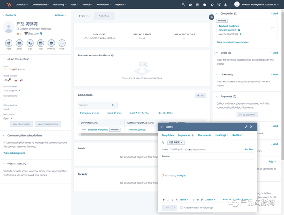
Task: Open Lead Status filter dropdown
Action: 115,113
